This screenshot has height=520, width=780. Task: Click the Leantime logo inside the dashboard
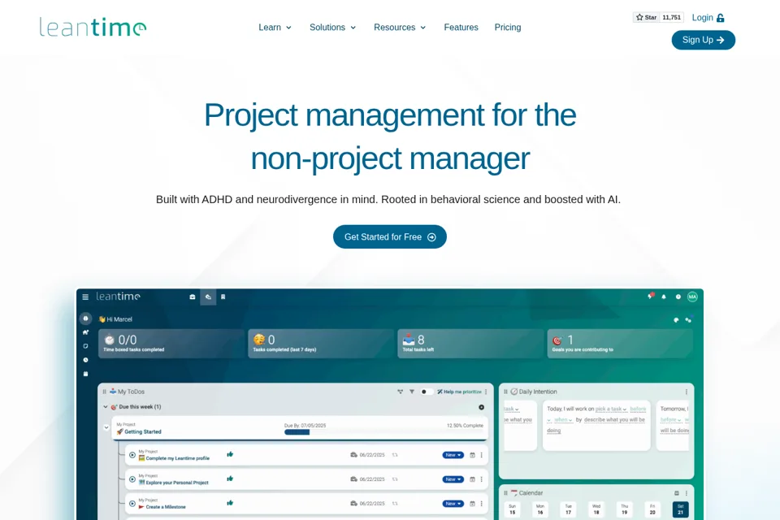118,297
